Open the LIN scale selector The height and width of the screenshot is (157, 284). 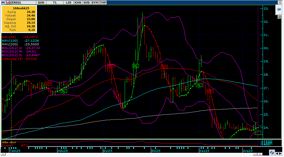68,2
